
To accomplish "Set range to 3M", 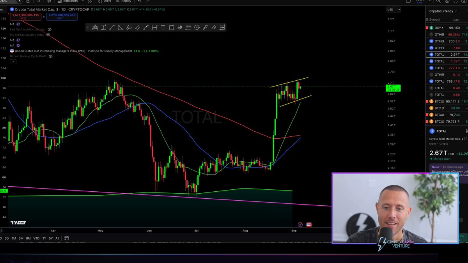I will click(21, 238).
